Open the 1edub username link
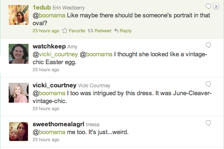Viewport: 224px width, 149px height. point(42,7)
